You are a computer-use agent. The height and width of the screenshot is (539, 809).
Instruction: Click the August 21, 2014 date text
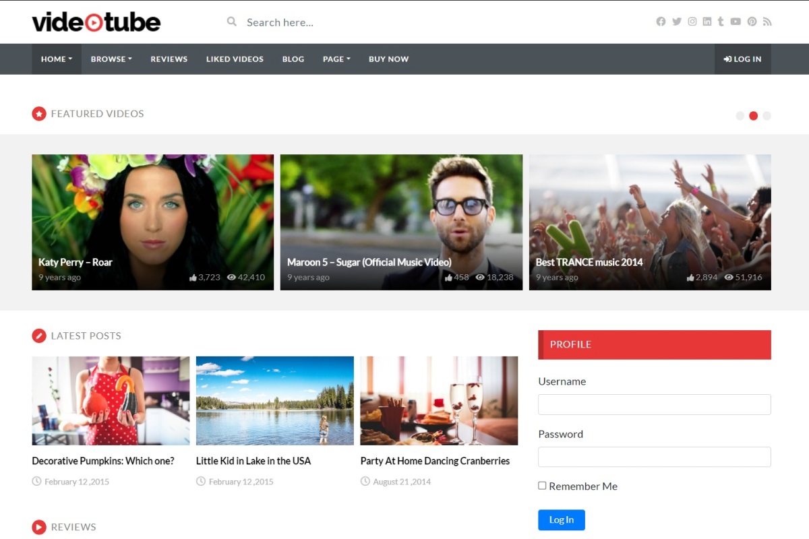click(402, 482)
